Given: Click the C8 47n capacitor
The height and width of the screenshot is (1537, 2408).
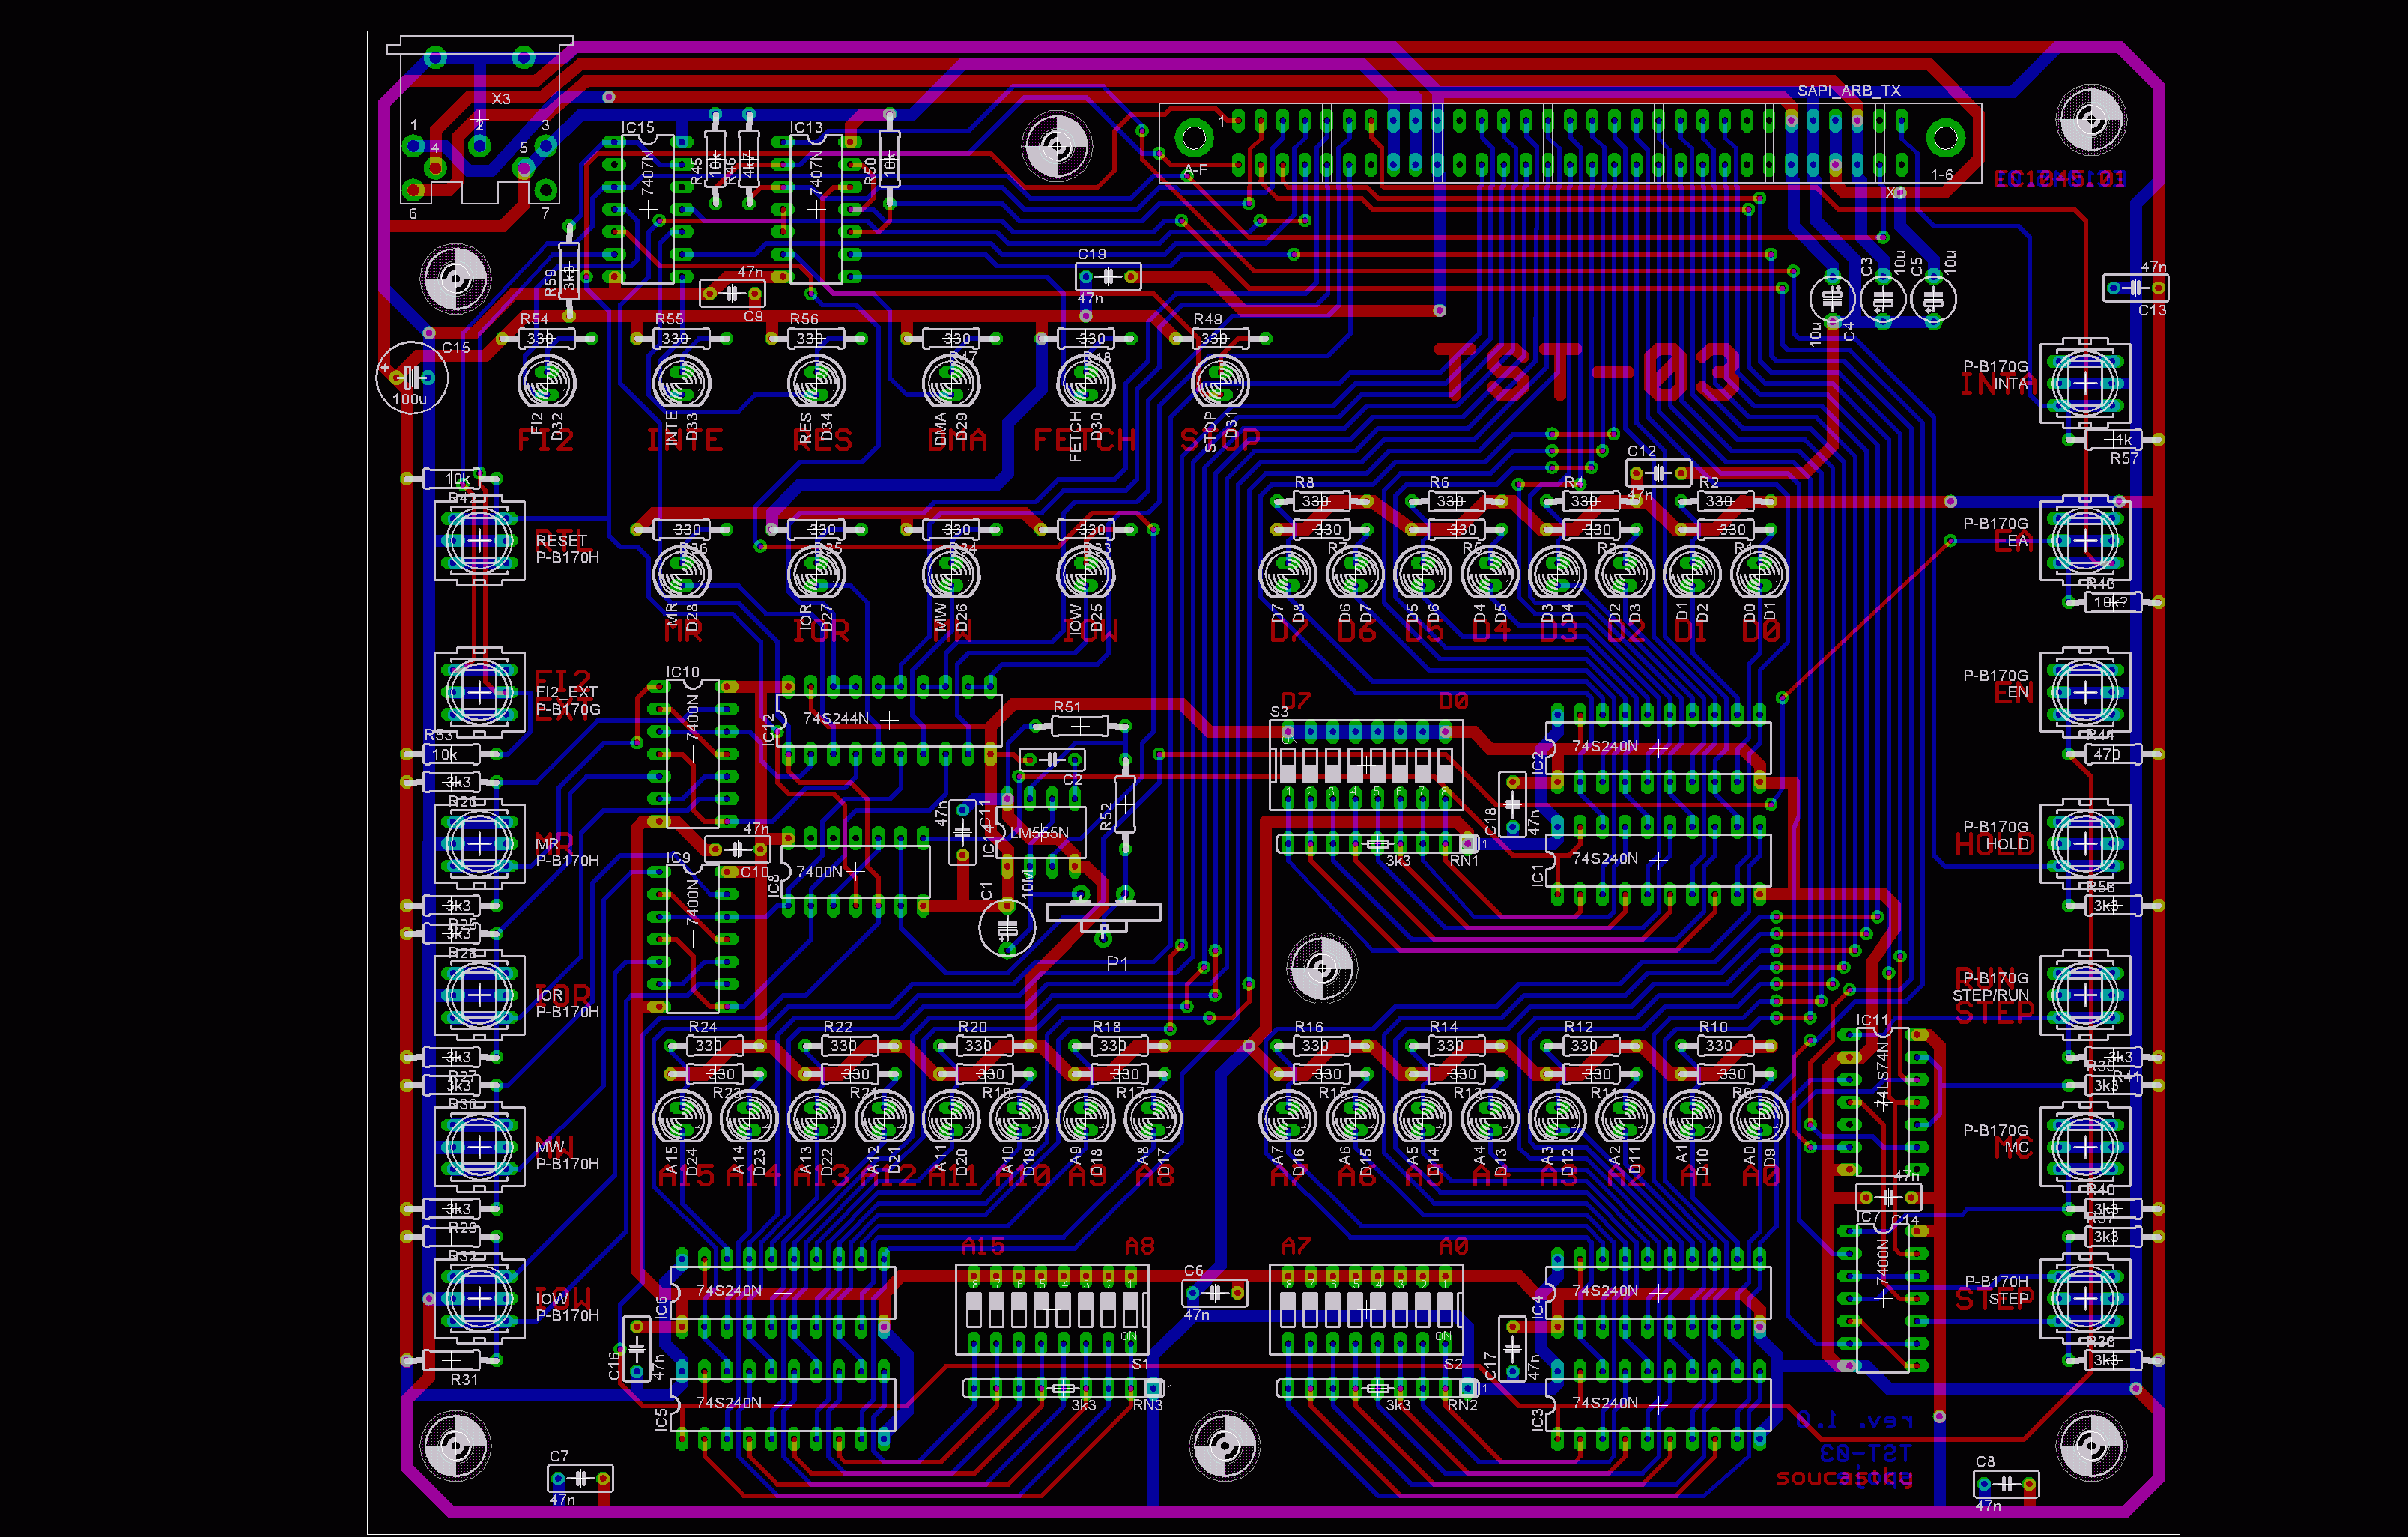Looking at the screenshot, I should click(2007, 1484).
